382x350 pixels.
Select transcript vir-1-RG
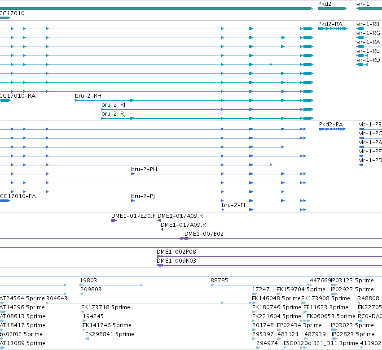[x=368, y=33]
